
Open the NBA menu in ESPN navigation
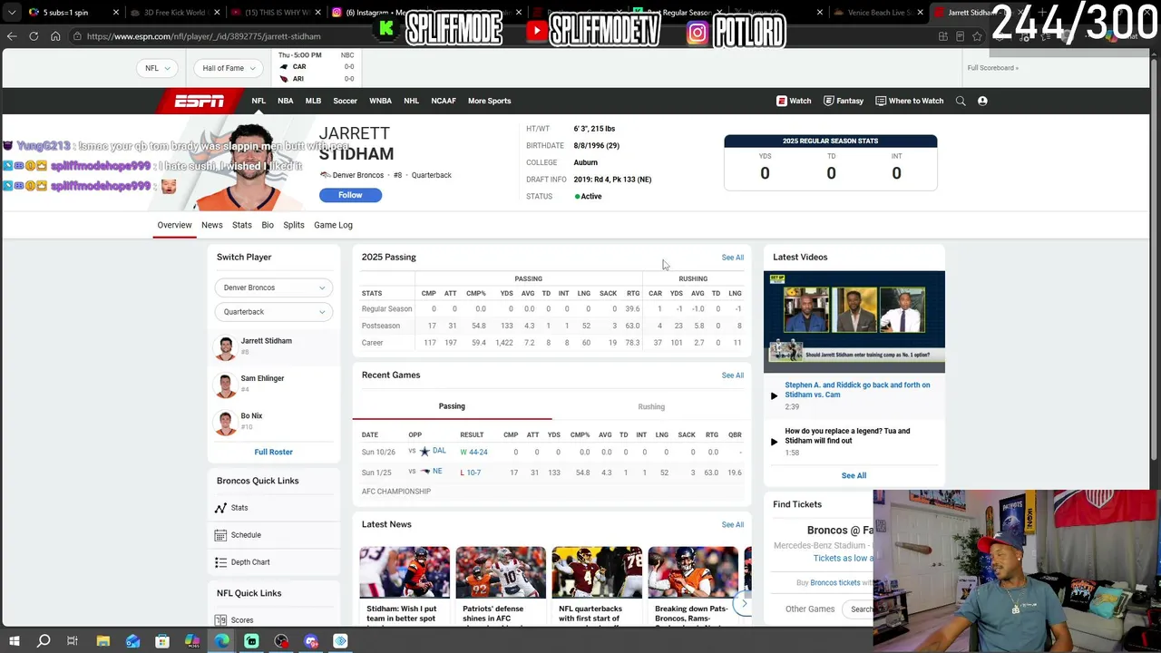(x=286, y=101)
